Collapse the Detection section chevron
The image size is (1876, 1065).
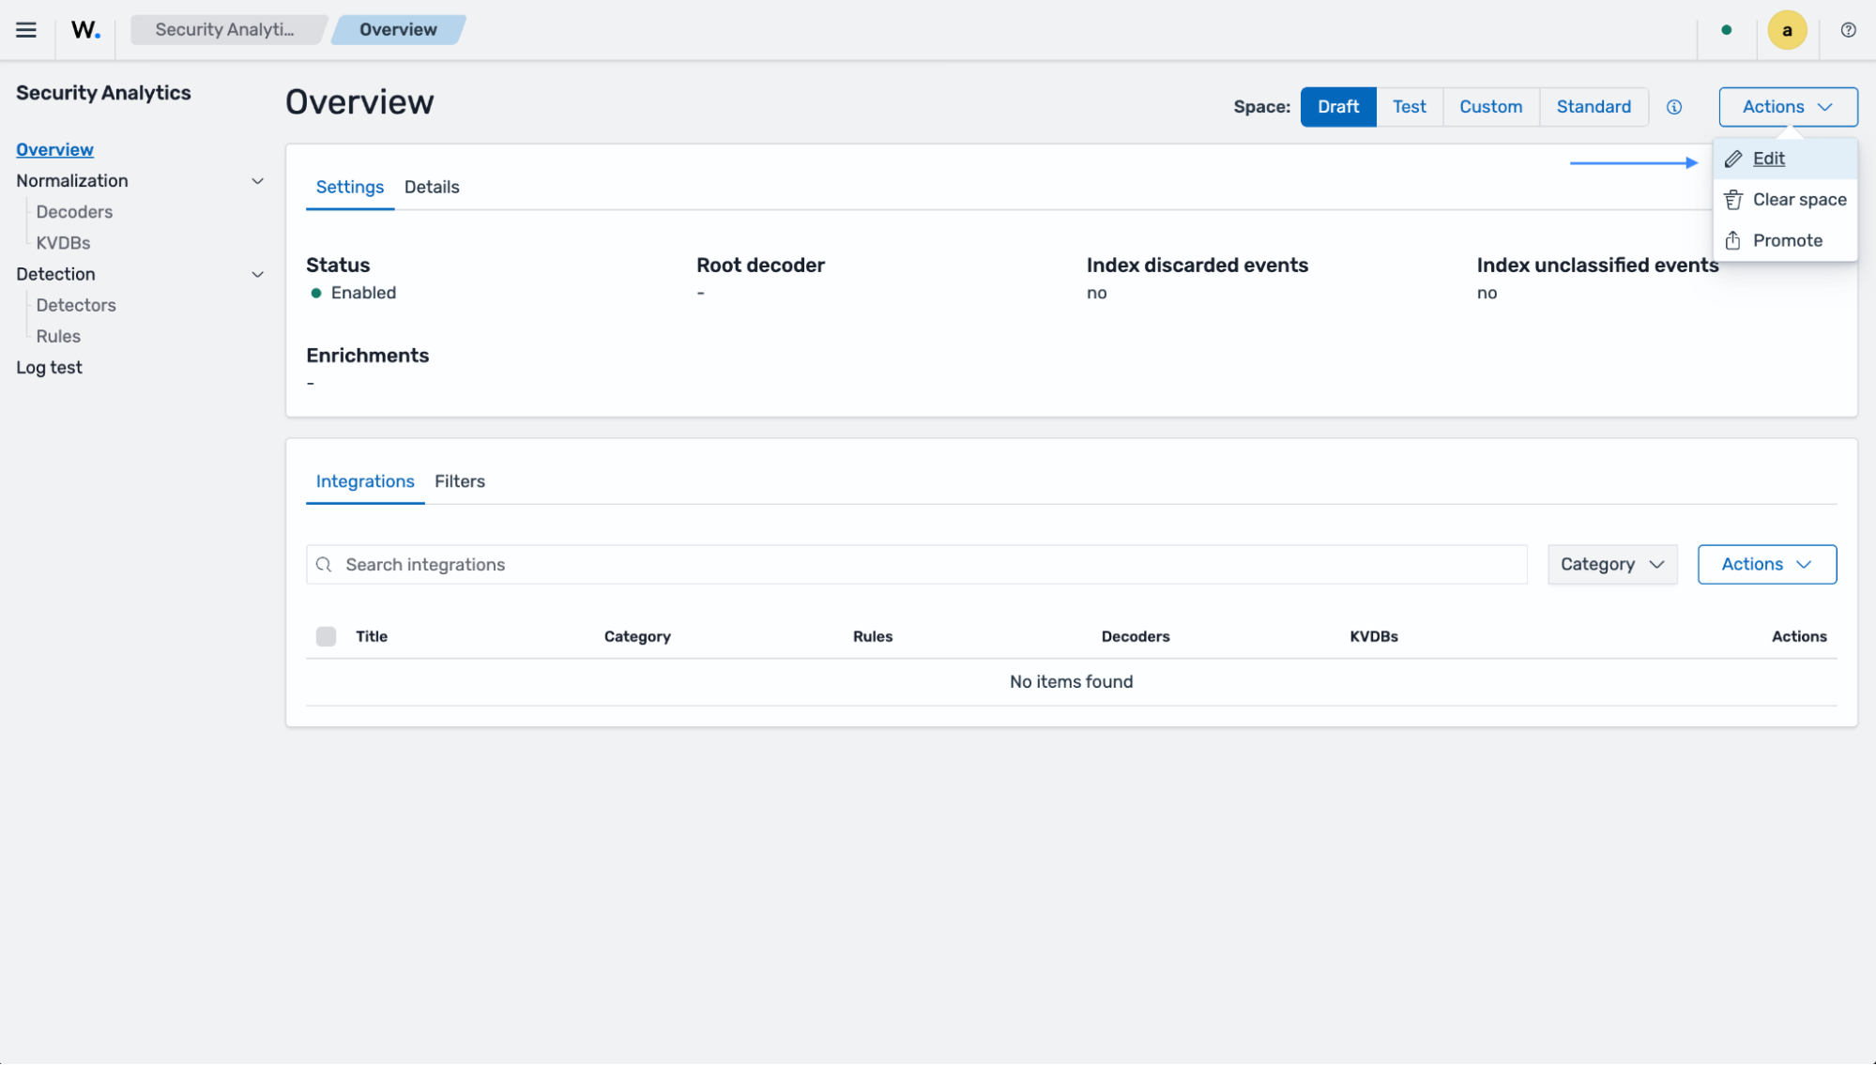(257, 275)
